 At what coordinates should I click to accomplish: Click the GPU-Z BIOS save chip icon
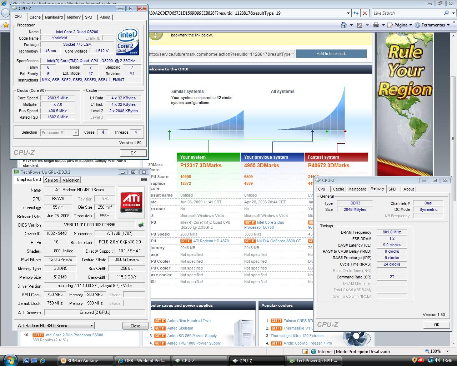coord(141,225)
